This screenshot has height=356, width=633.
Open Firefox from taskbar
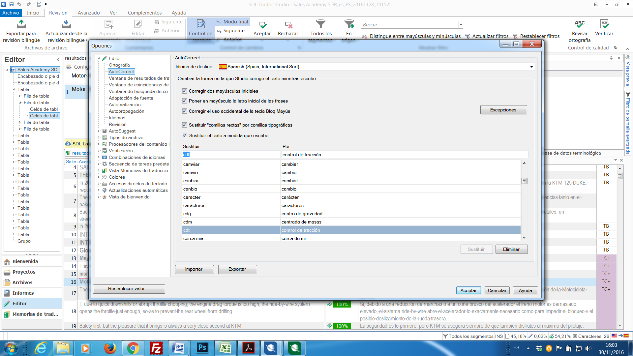click(110, 348)
